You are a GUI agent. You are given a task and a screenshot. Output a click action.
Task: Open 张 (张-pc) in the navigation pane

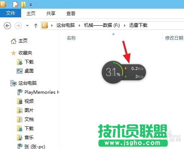pyautogui.click(x=35, y=146)
